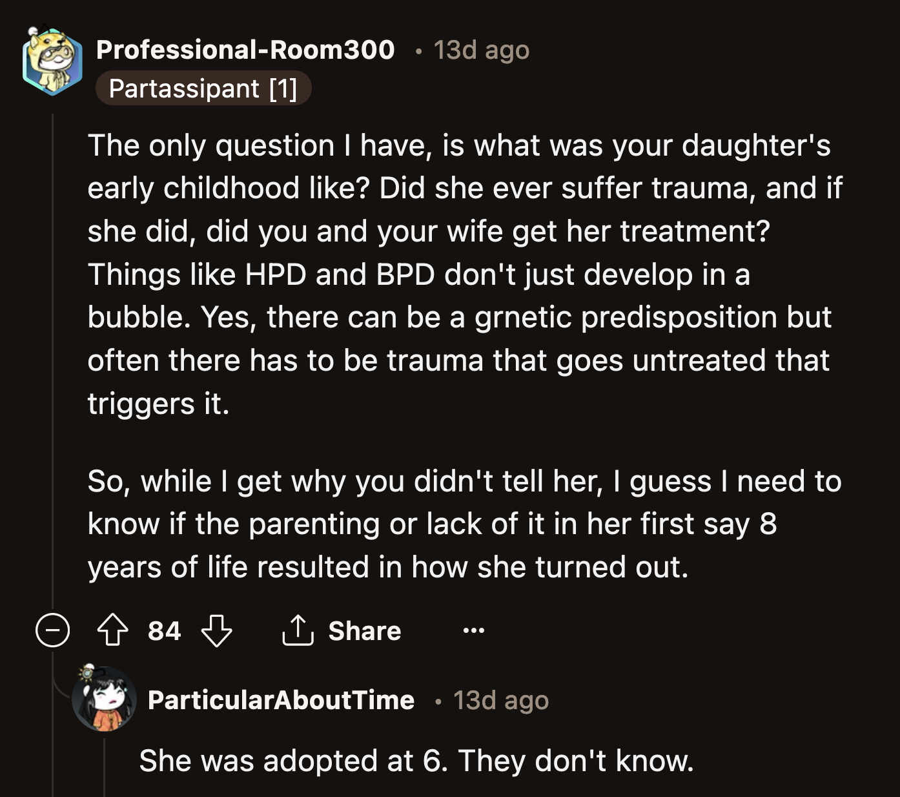
Task: Click the 13d ago timestamp
Action: (480, 49)
